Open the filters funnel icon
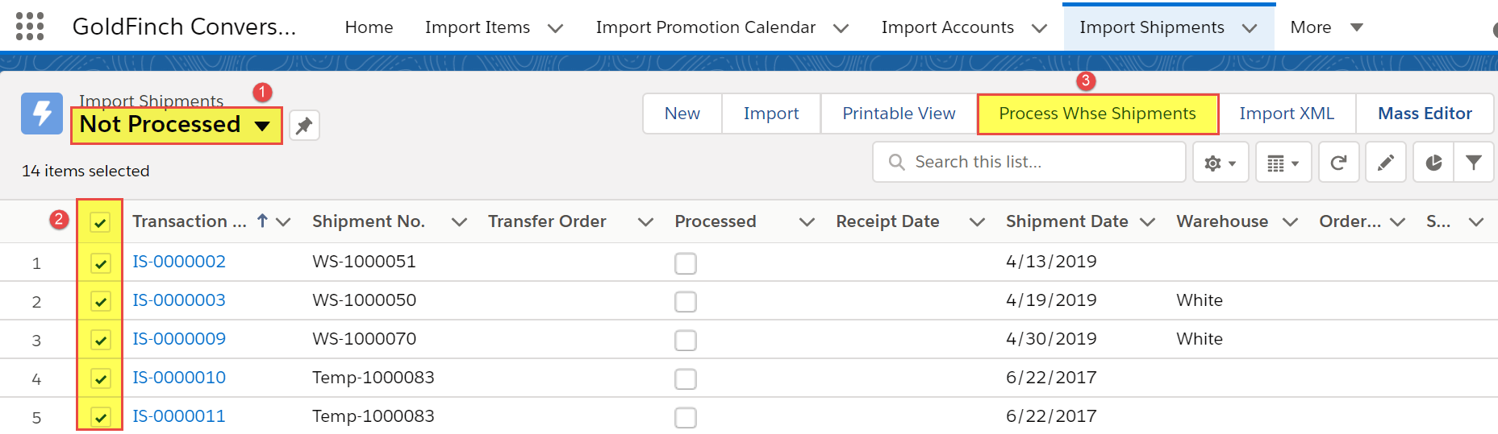The image size is (1498, 434). [x=1474, y=163]
